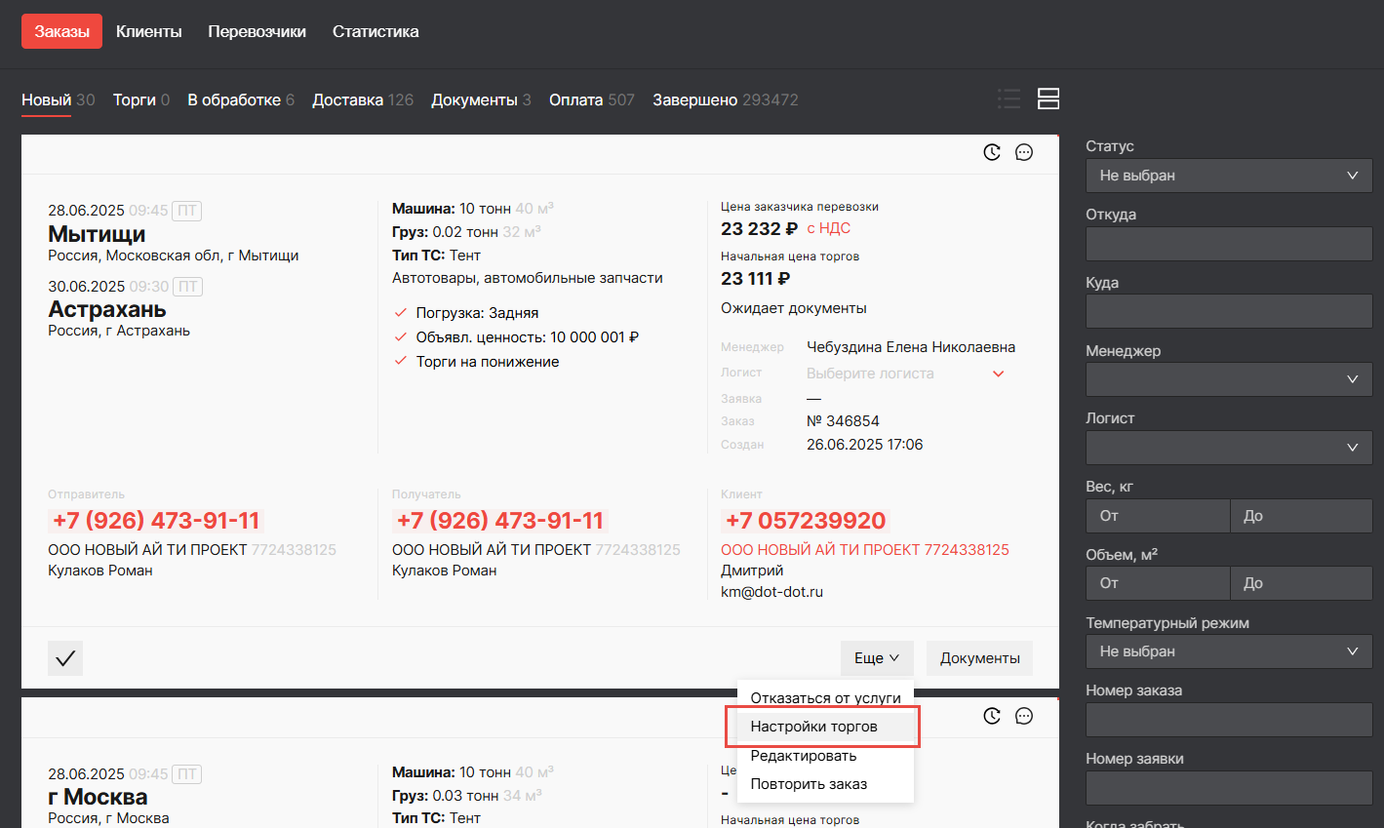
Task: Click the Астрахань destination heading
Action: click(x=107, y=309)
